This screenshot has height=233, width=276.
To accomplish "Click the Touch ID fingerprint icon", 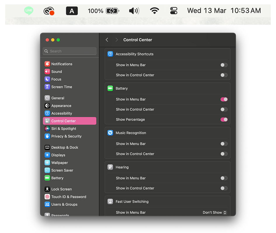I will pyautogui.click(x=47, y=197).
